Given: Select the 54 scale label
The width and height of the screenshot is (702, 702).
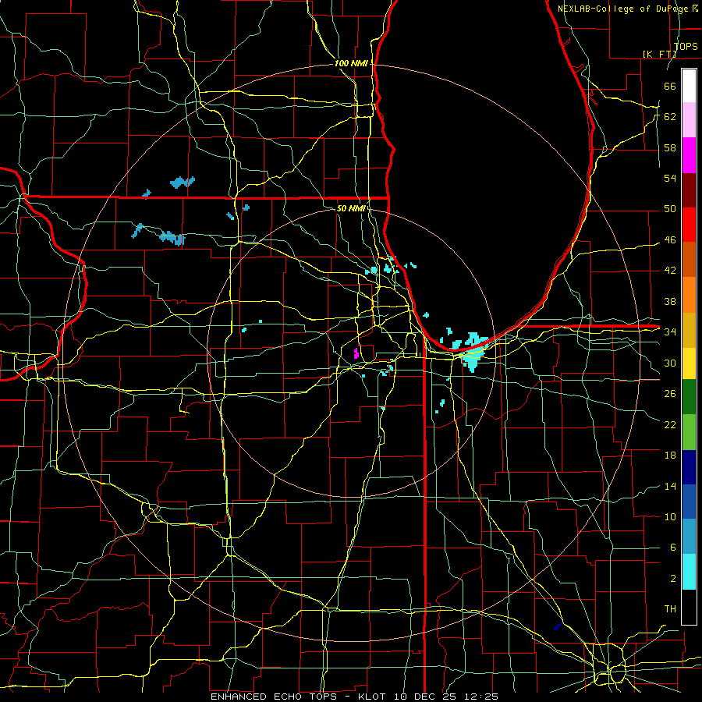Looking at the screenshot, I should [670, 178].
